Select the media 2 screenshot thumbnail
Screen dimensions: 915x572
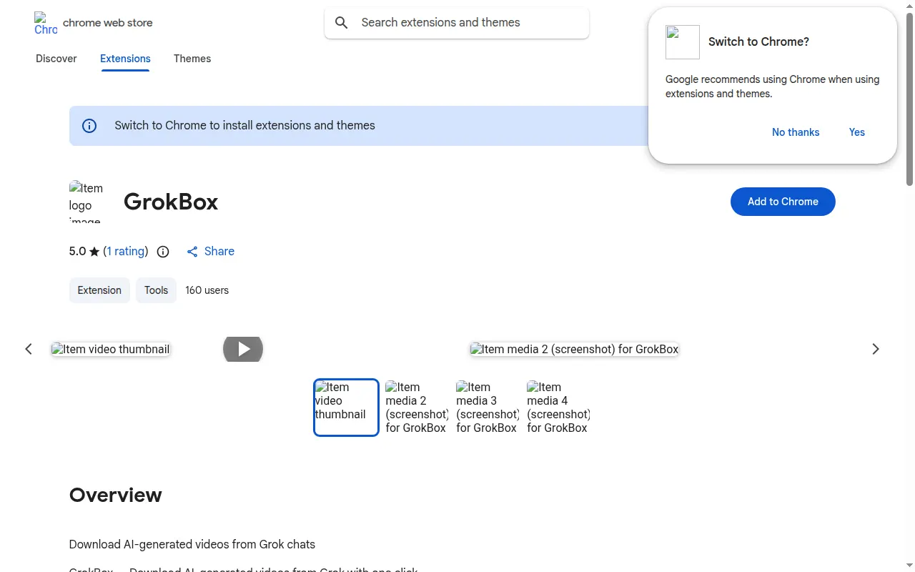[417, 408]
